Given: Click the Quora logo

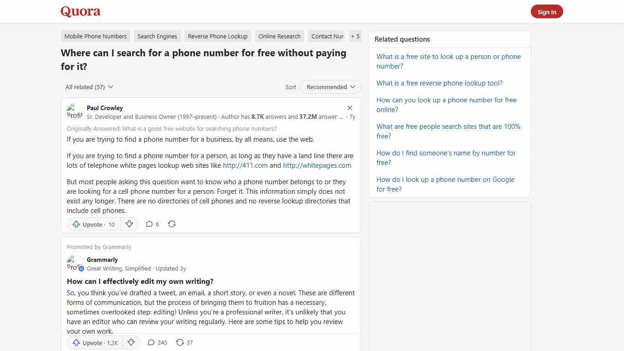Looking at the screenshot, I should tap(80, 11).
